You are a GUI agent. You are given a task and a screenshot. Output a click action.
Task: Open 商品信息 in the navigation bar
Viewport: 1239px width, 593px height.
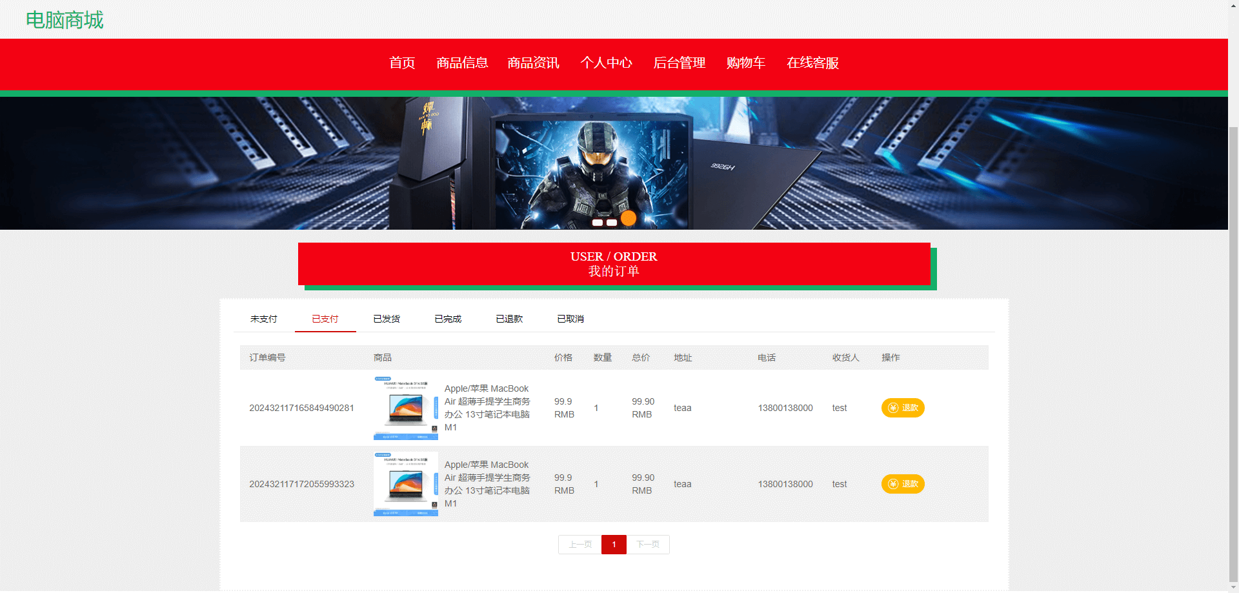462,63
